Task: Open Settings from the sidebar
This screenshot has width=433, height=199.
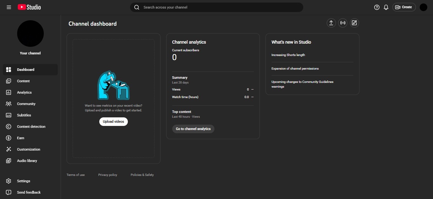Action: [x=23, y=181]
